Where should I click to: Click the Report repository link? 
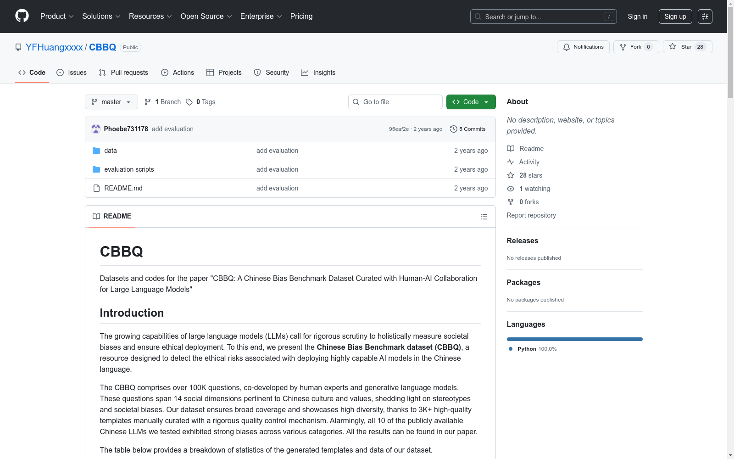point(531,215)
